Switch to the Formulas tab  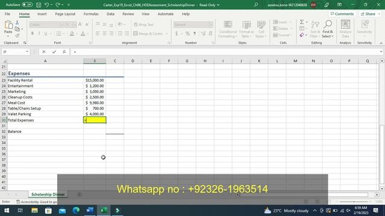91,14
